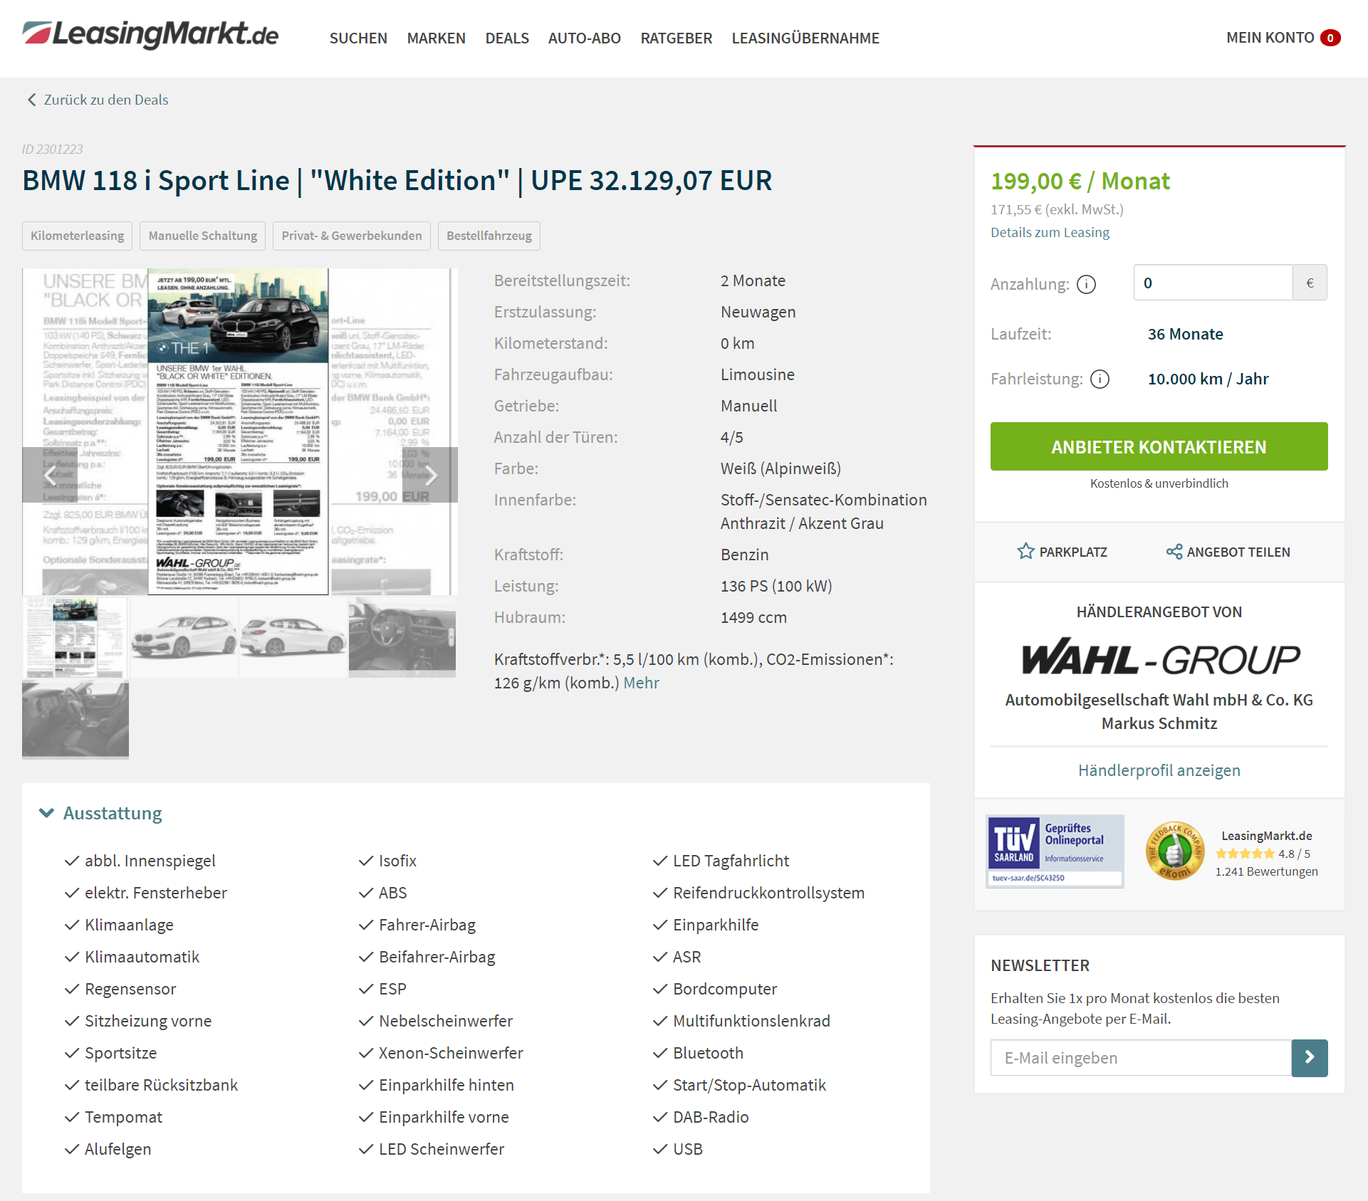Image resolution: width=1368 pixels, height=1201 pixels.
Task: Open the RATGEBER menu
Action: point(677,38)
